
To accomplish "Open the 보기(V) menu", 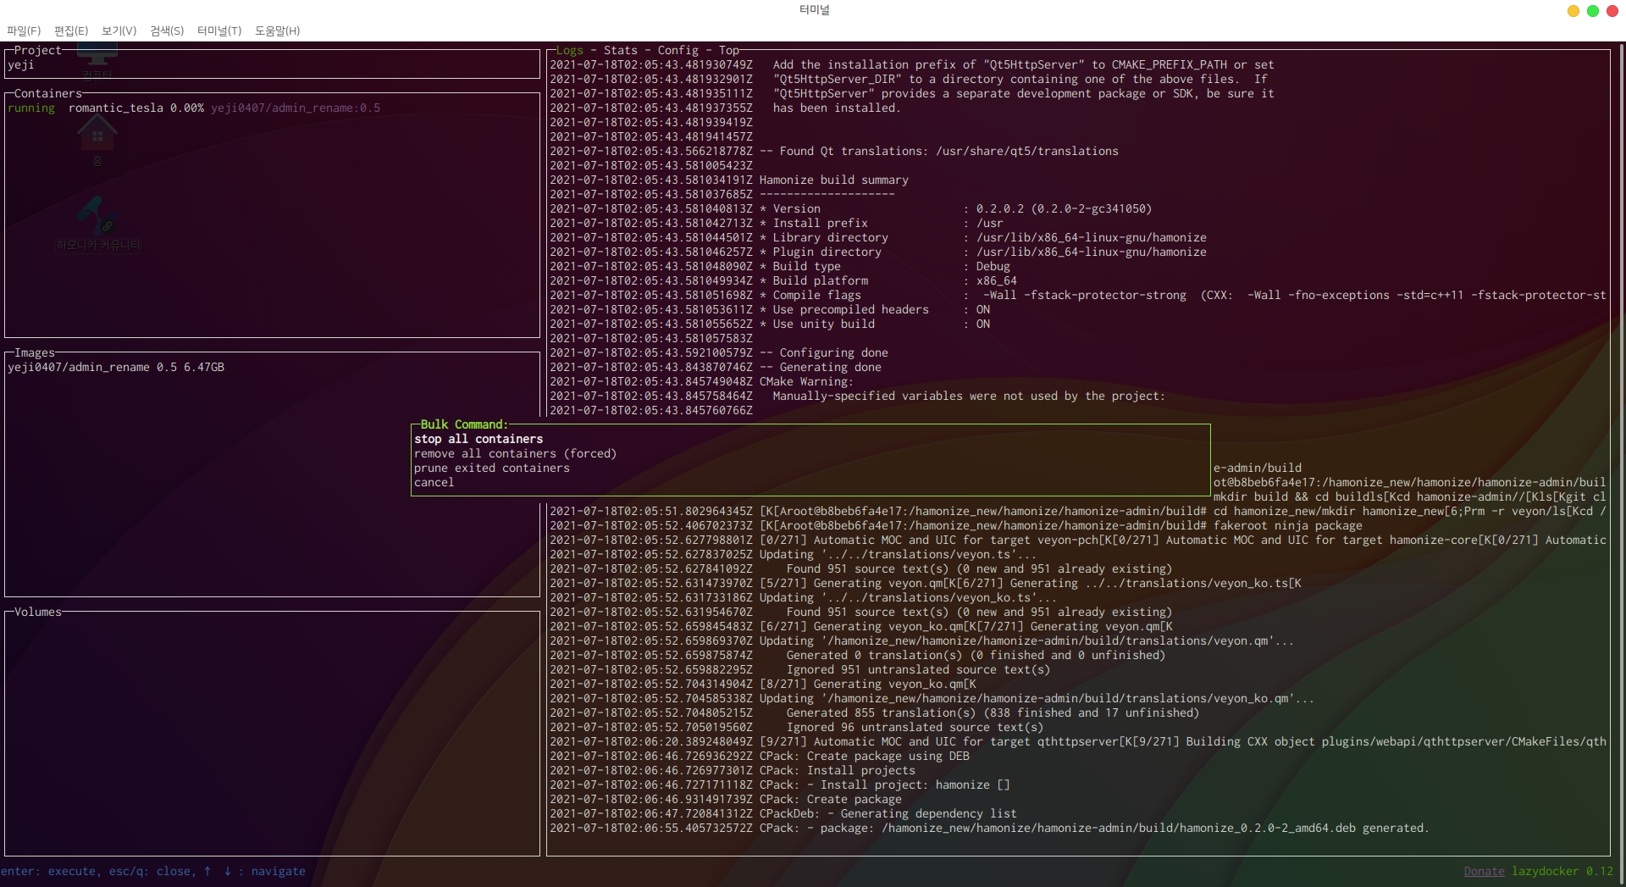I will point(119,30).
